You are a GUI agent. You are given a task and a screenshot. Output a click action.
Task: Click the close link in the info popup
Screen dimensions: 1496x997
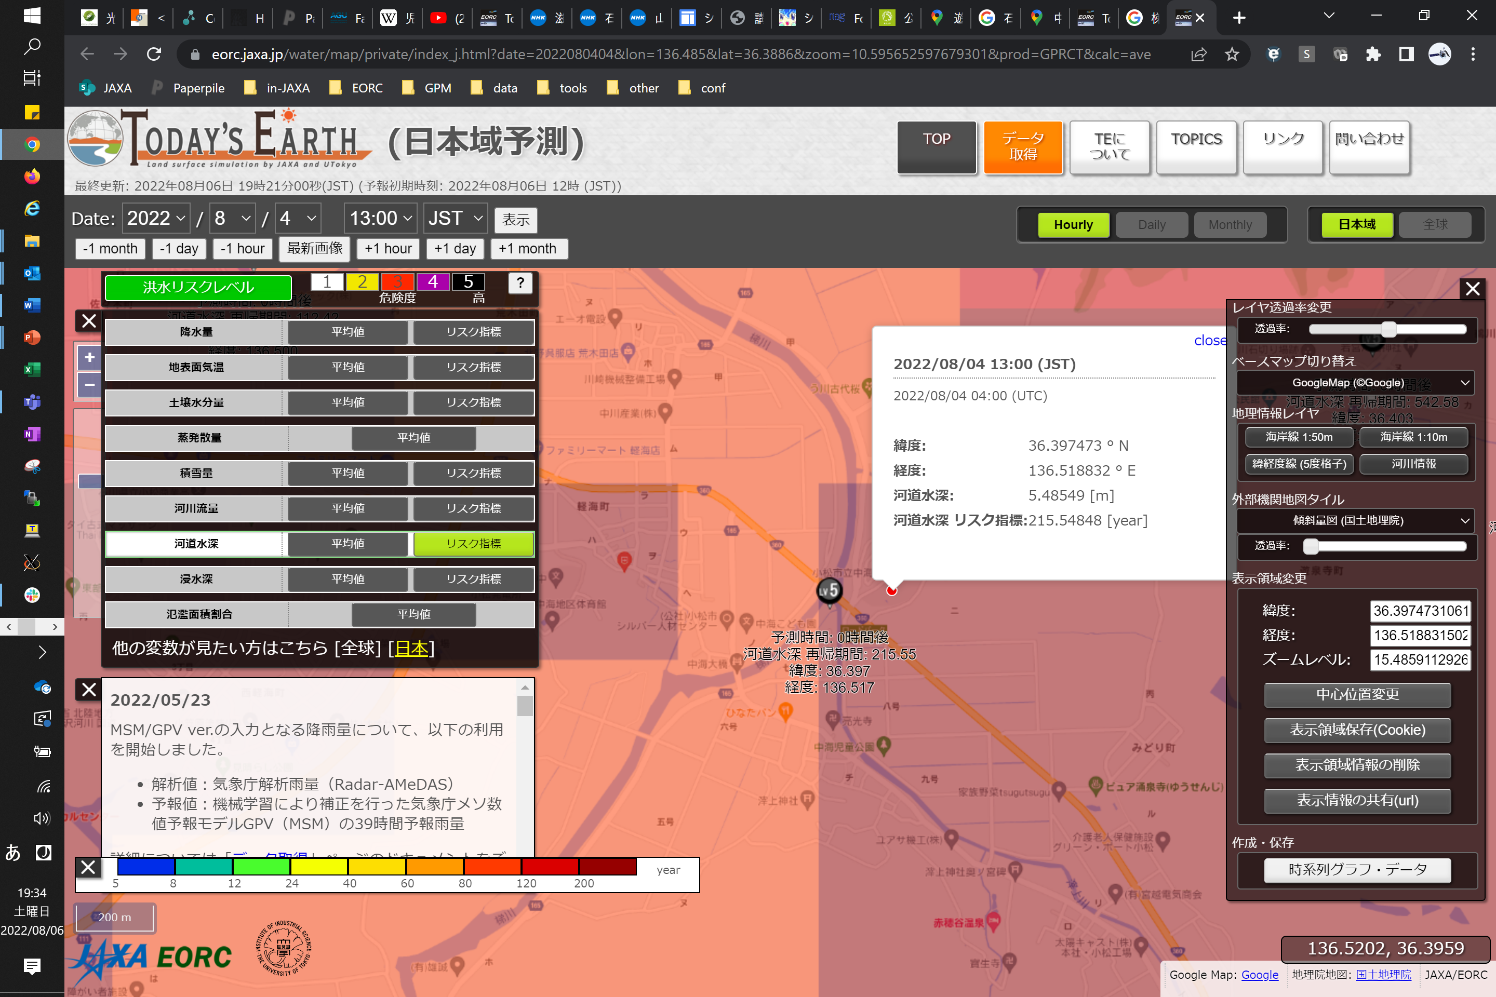(1209, 340)
